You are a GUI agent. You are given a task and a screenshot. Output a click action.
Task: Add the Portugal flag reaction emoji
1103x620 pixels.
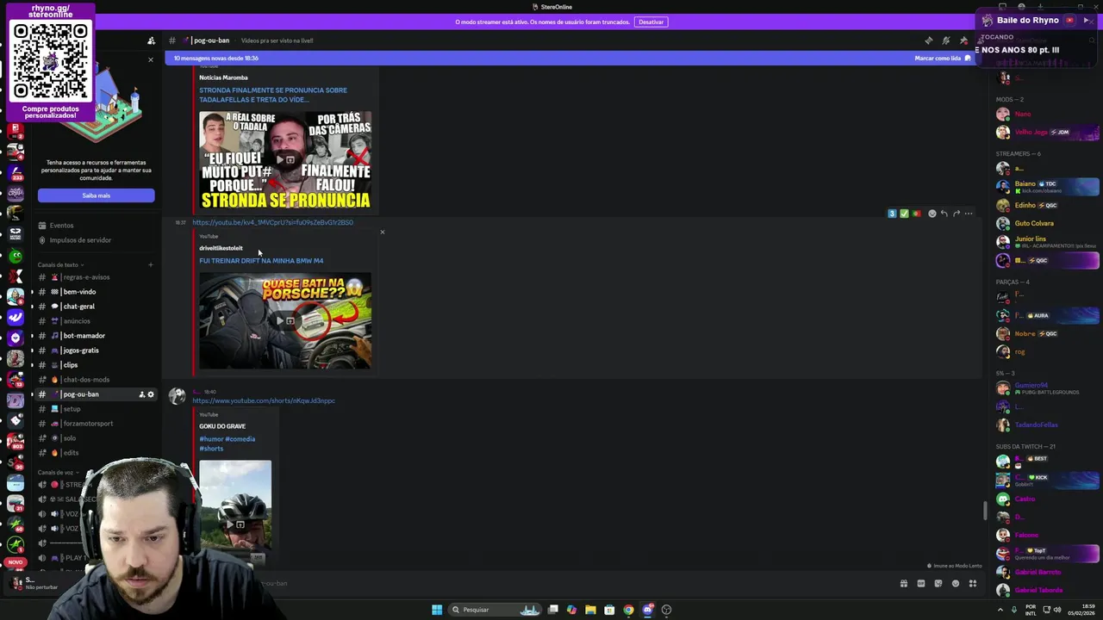point(916,214)
